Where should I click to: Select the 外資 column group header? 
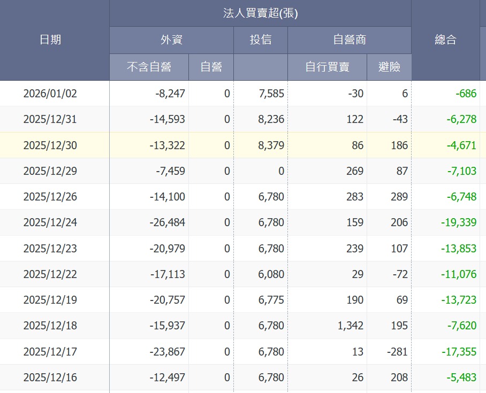coord(171,40)
